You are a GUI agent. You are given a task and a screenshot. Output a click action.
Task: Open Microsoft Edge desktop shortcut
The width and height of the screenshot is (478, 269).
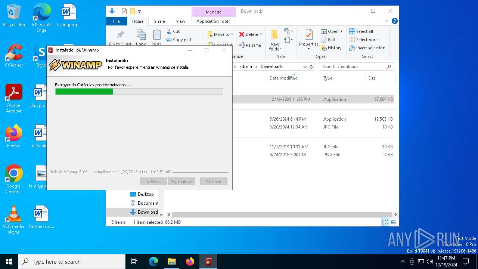point(41,18)
